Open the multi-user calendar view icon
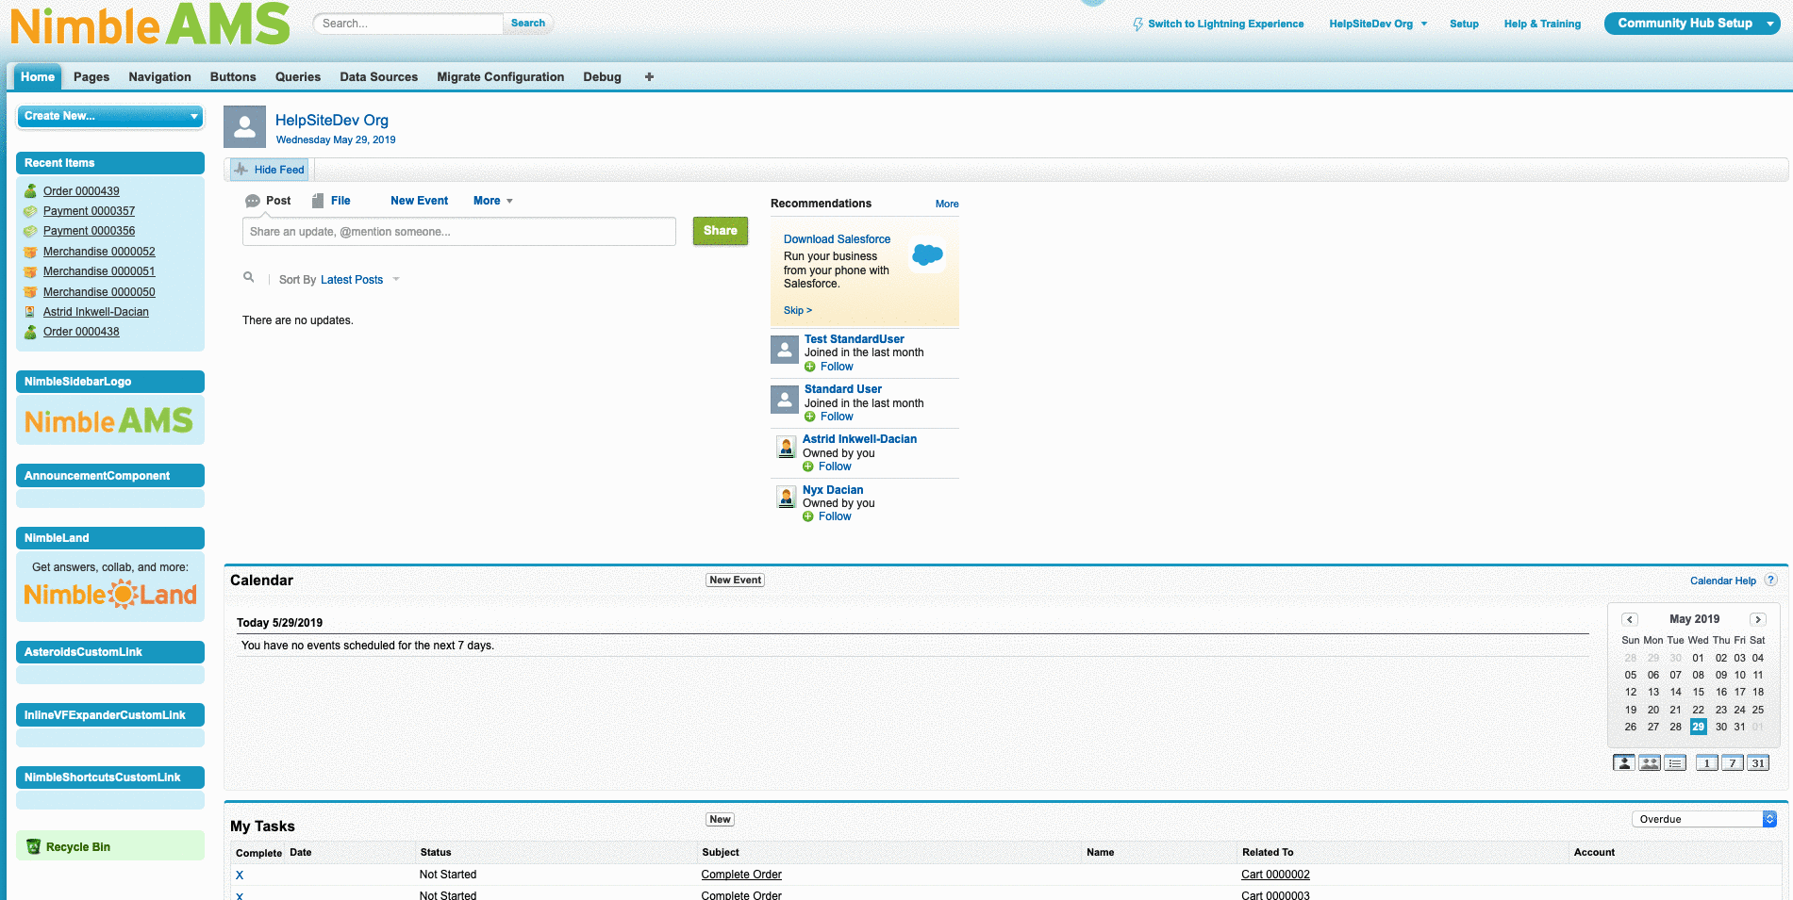This screenshot has height=900, width=1793. pos(1649,763)
